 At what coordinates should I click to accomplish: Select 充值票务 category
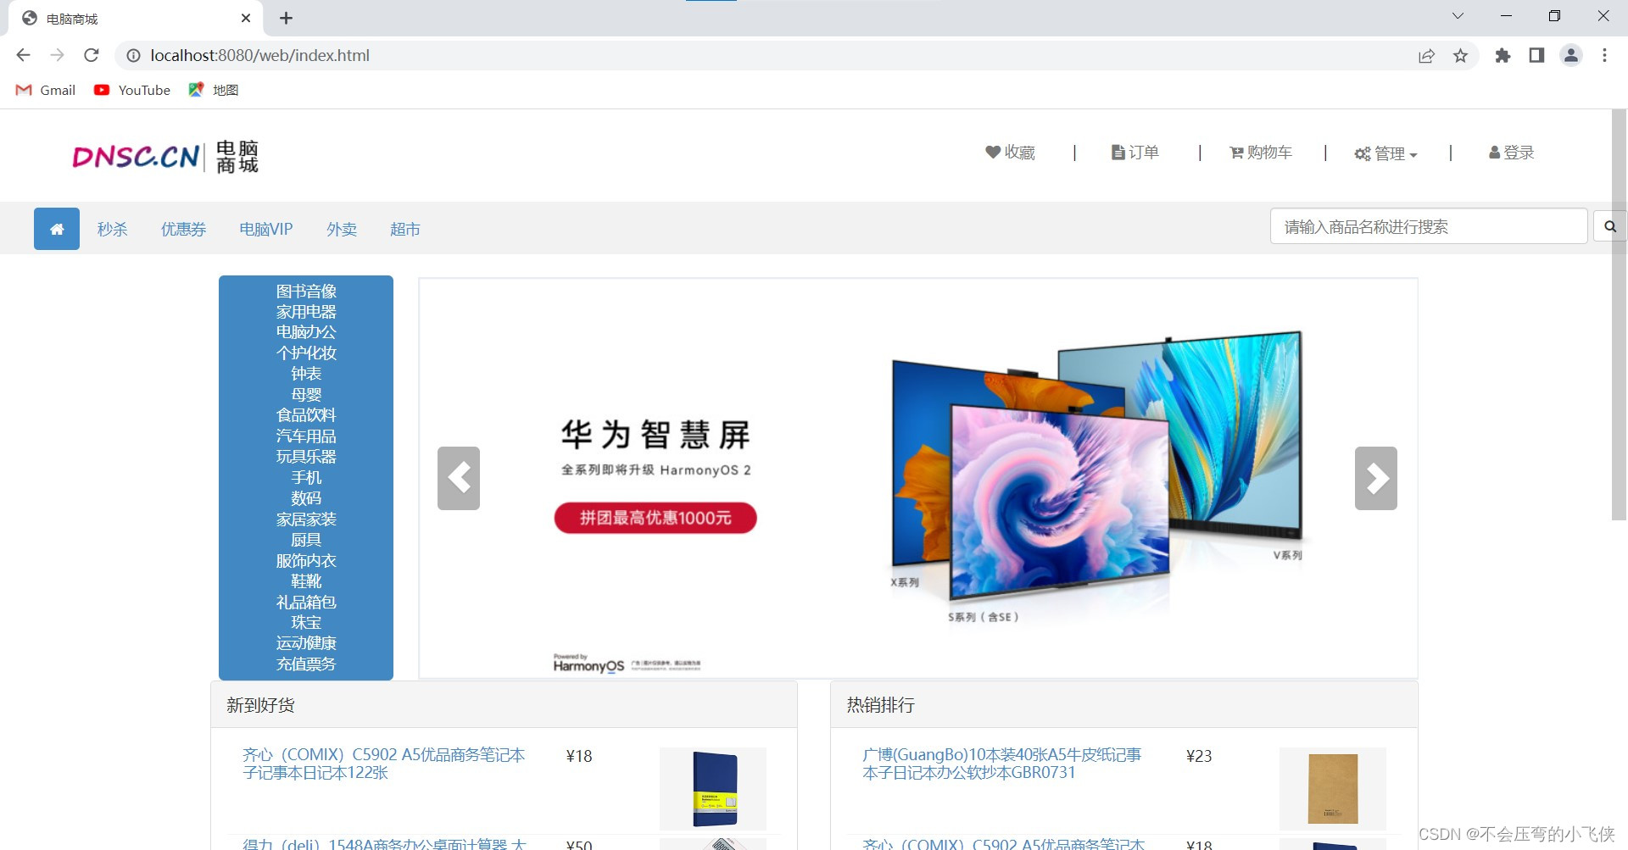(306, 664)
